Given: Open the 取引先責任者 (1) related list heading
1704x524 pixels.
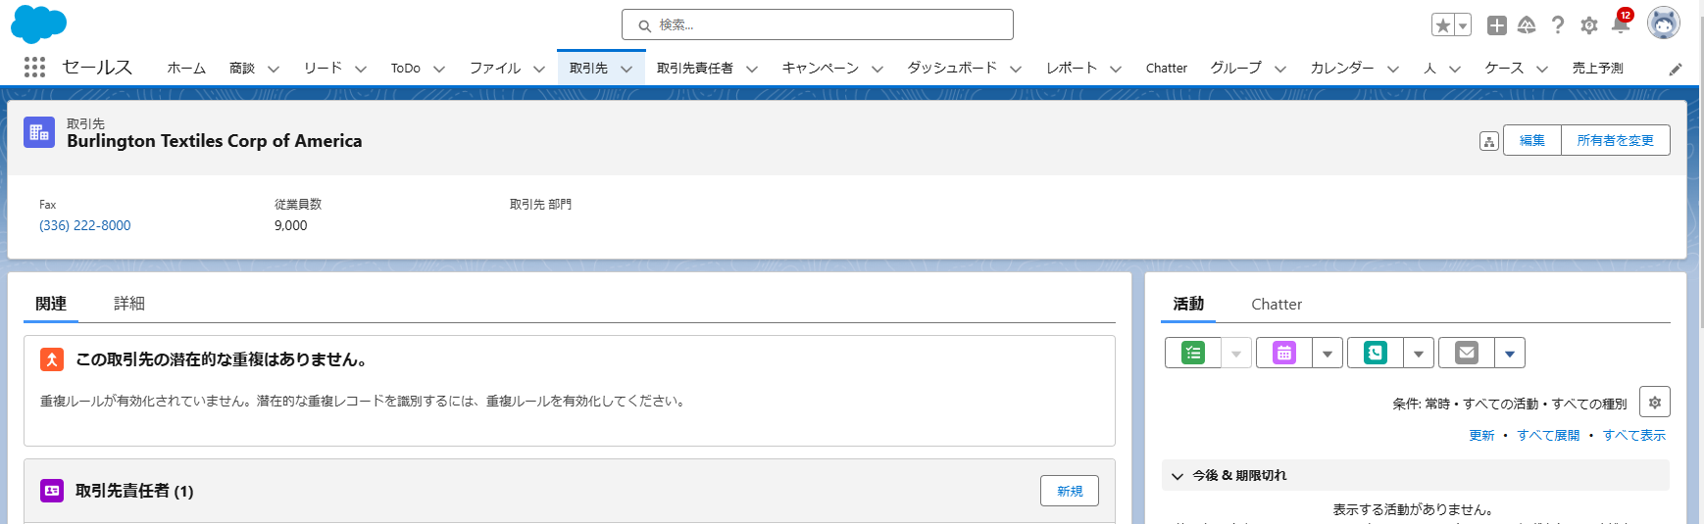Looking at the screenshot, I should point(134,491).
